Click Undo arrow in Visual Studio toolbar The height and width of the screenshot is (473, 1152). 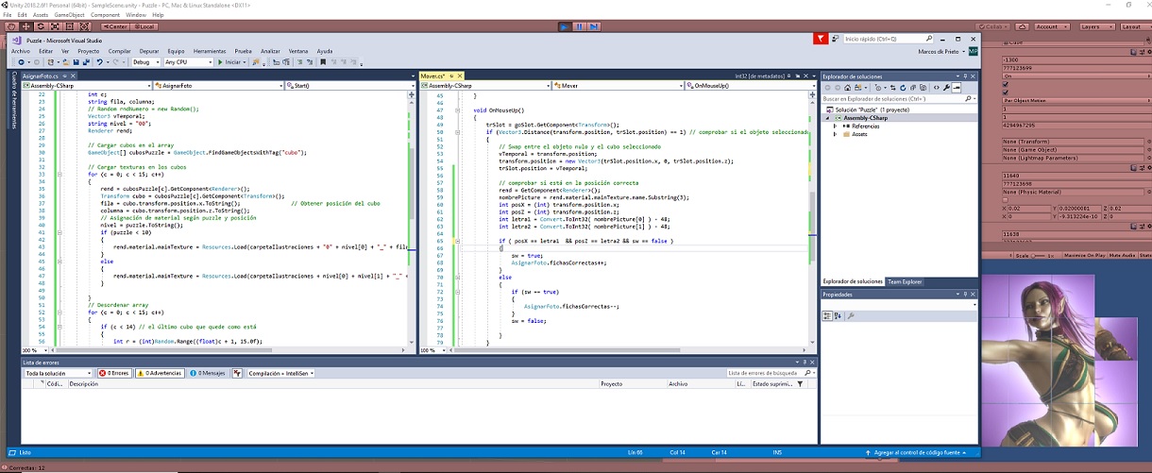pyautogui.click(x=99, y=62)
